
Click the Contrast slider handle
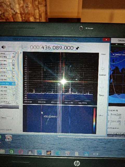pos(102,87)
